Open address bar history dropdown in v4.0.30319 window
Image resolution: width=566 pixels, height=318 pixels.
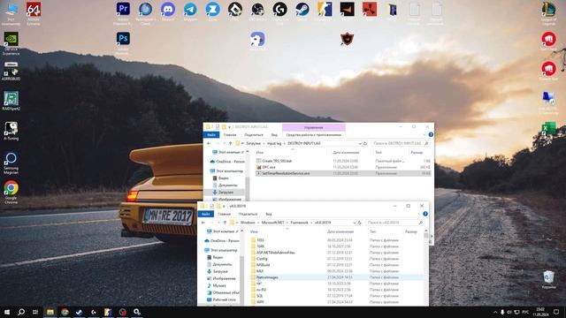pos(355,223)
